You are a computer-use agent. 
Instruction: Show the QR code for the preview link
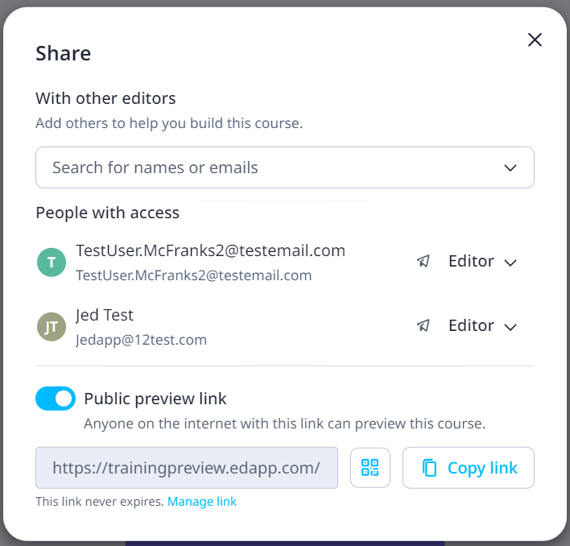(370, 468)
